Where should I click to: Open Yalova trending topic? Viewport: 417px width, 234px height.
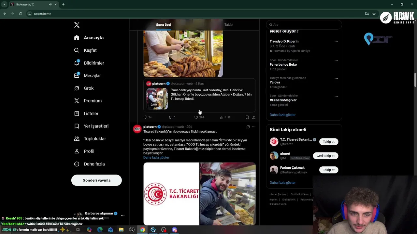coord(275,83)
